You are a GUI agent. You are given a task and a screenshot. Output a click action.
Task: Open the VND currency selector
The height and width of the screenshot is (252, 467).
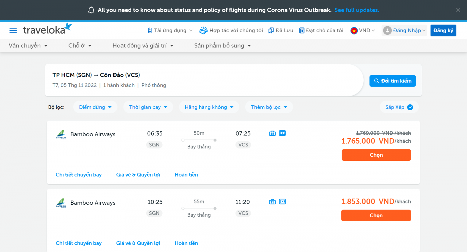click(363, 30)
